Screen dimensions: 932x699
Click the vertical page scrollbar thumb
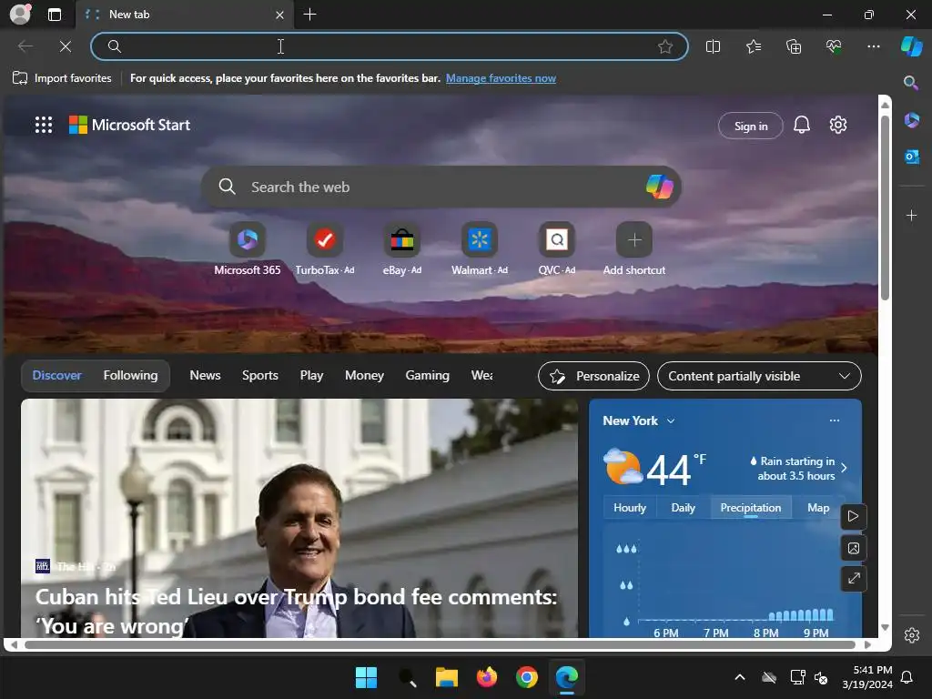[885, 208]
